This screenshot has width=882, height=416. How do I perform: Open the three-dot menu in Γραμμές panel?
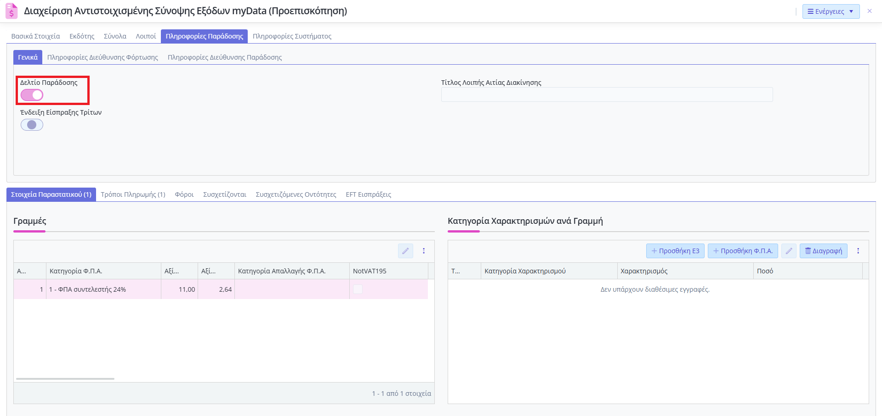424,251
